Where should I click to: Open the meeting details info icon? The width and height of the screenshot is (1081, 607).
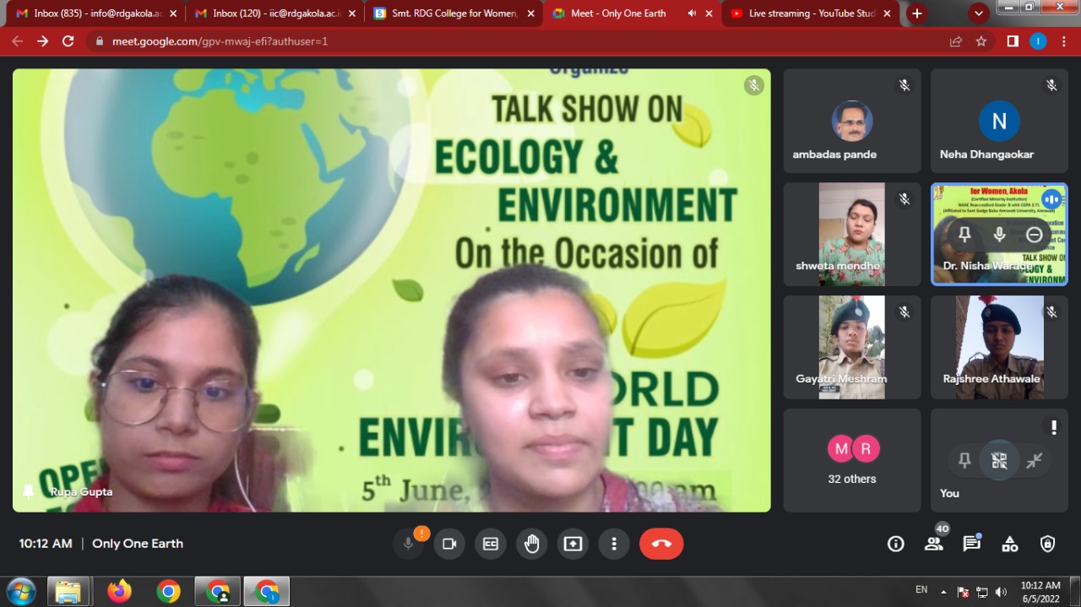click(x=896, y=544)
